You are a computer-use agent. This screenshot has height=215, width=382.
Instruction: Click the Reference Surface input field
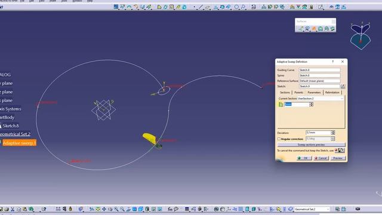tap(319, 81)
